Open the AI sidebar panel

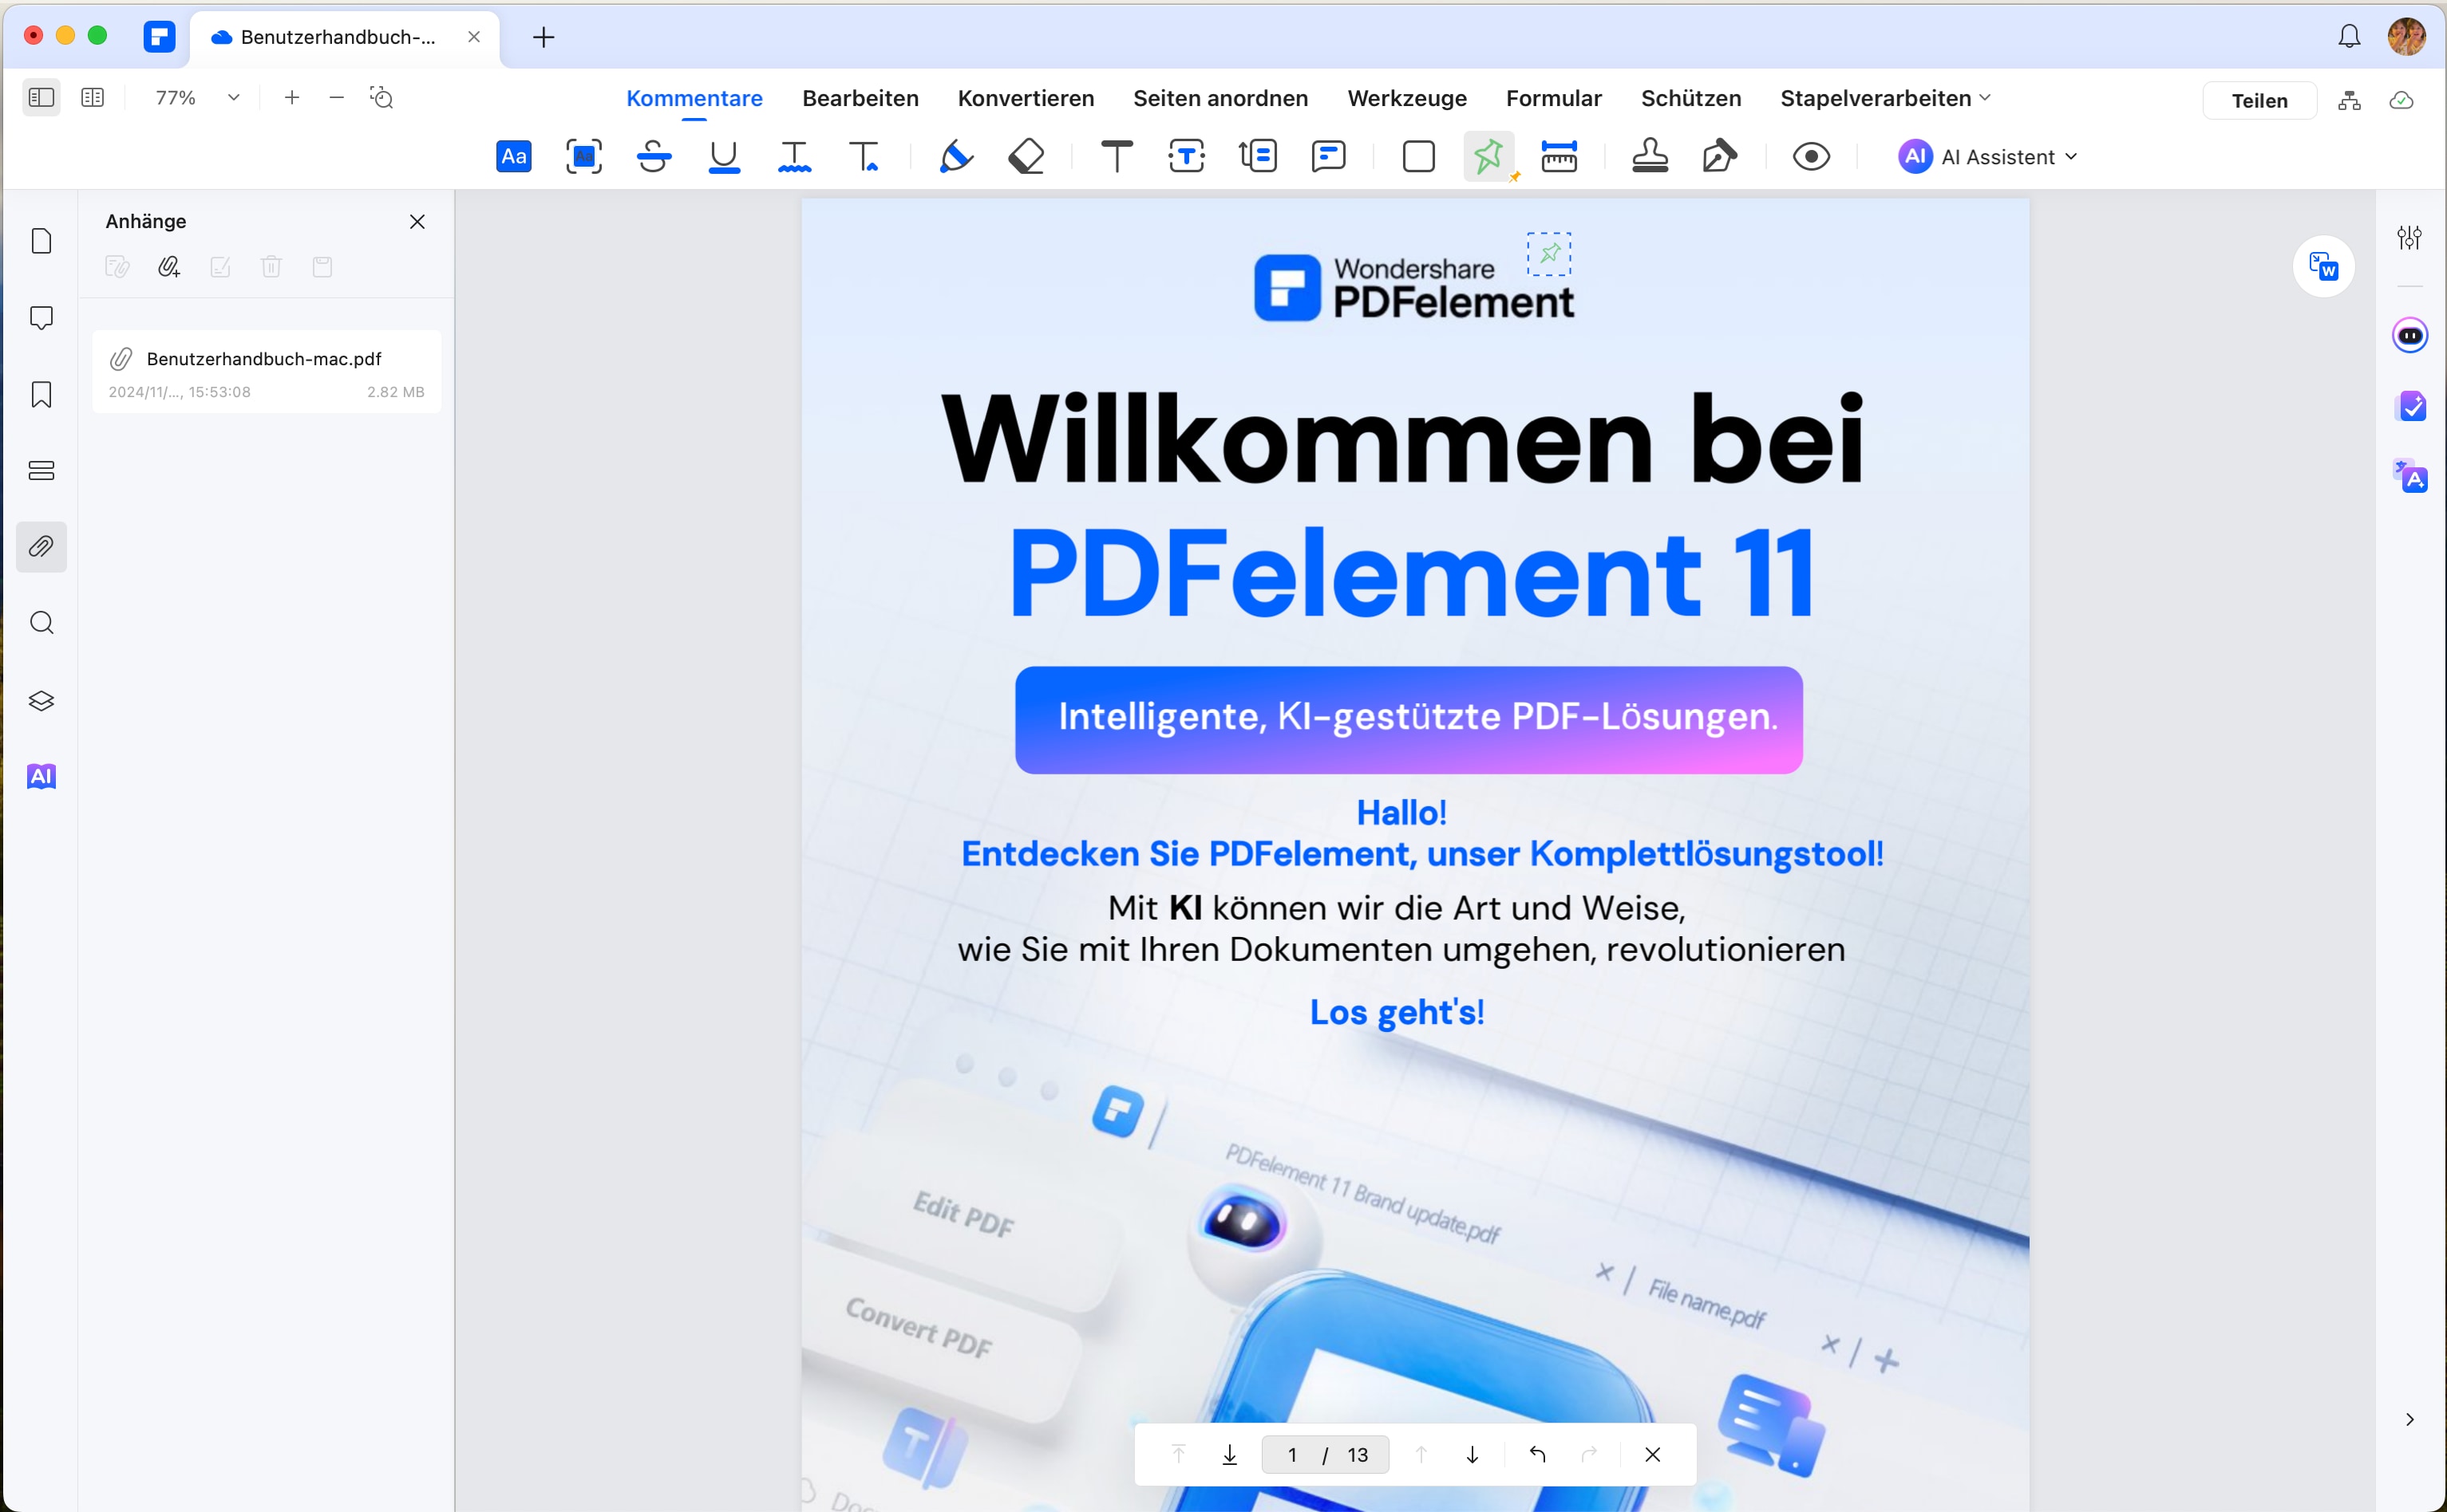(41, 776)
